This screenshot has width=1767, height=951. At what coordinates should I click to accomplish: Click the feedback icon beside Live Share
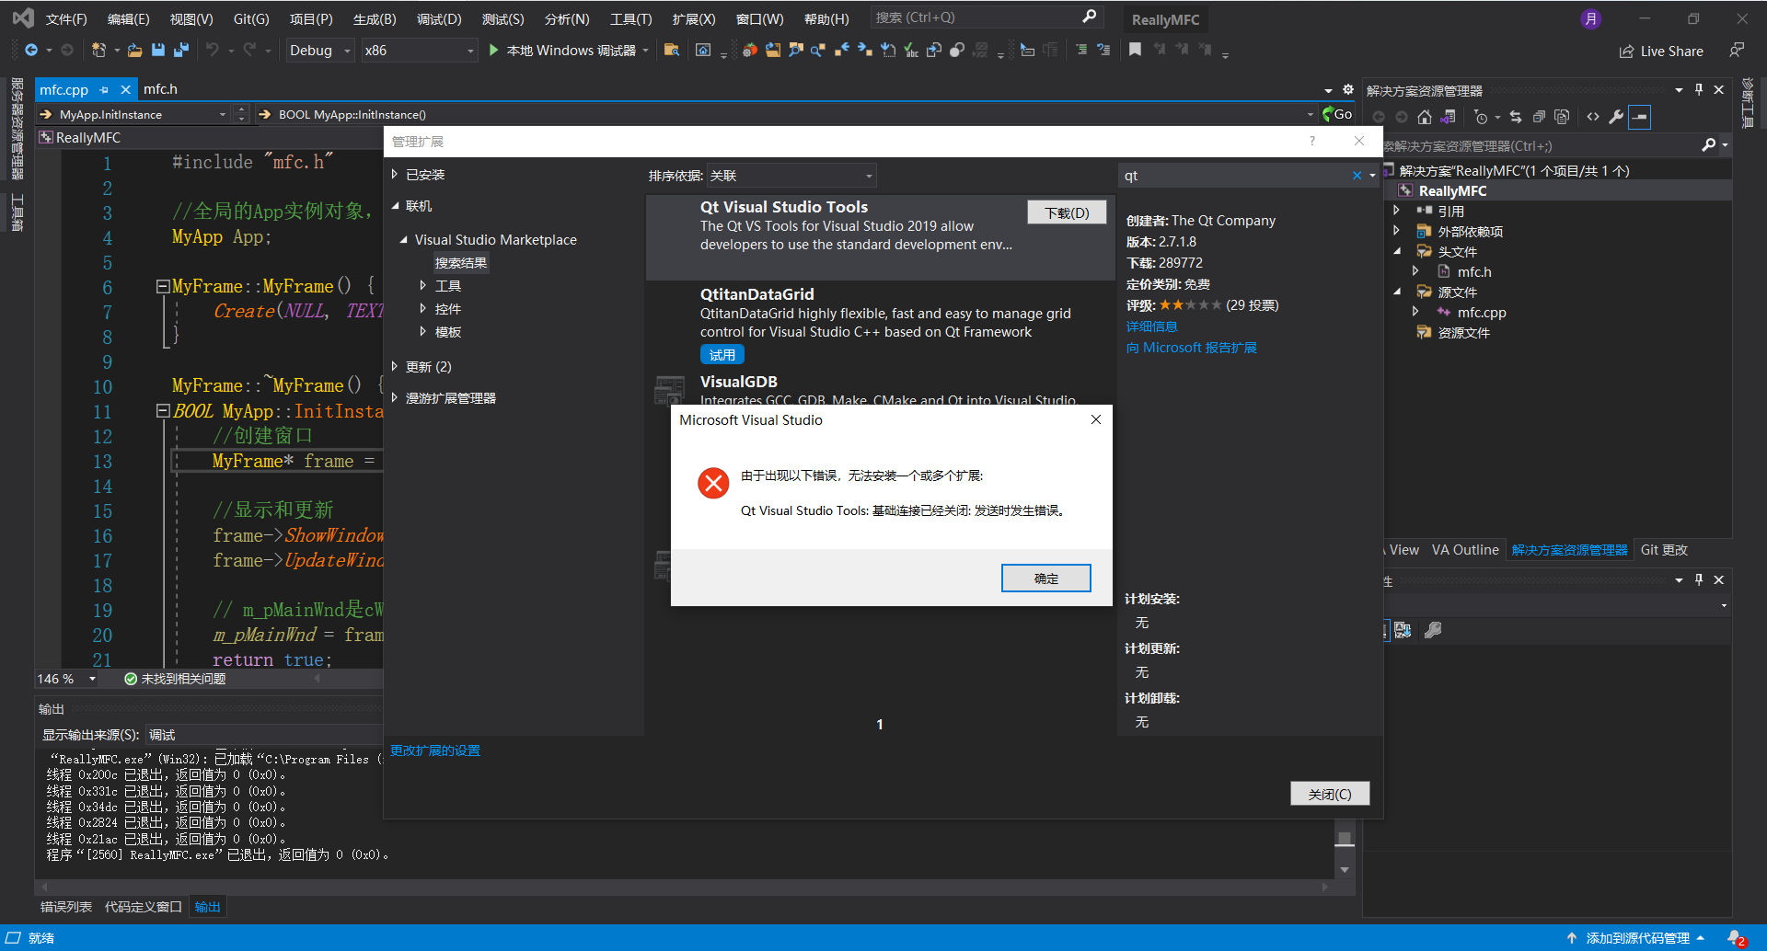click(1737, 51)
